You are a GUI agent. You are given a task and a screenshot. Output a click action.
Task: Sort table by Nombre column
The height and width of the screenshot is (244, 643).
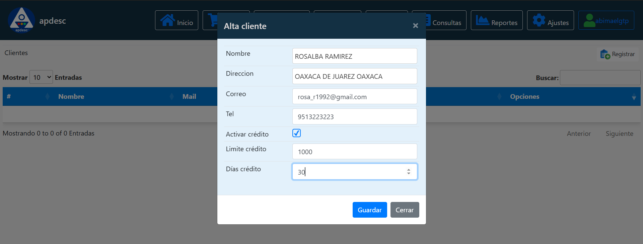[116, 96]
